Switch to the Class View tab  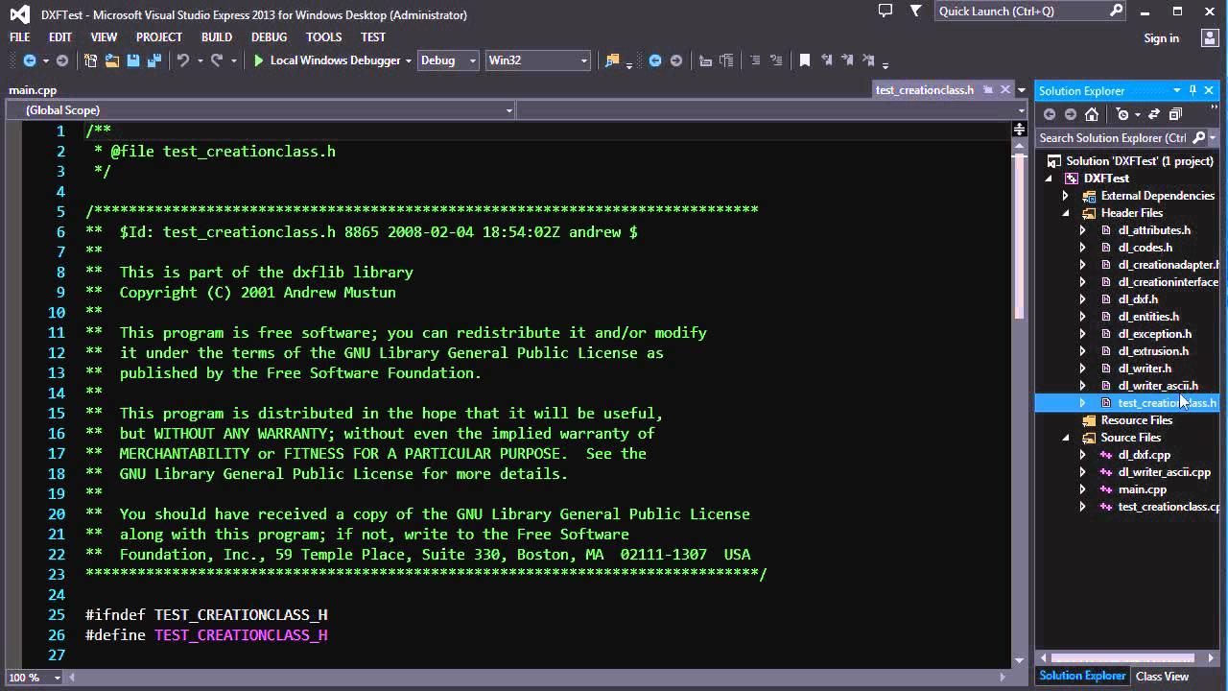1162,677
